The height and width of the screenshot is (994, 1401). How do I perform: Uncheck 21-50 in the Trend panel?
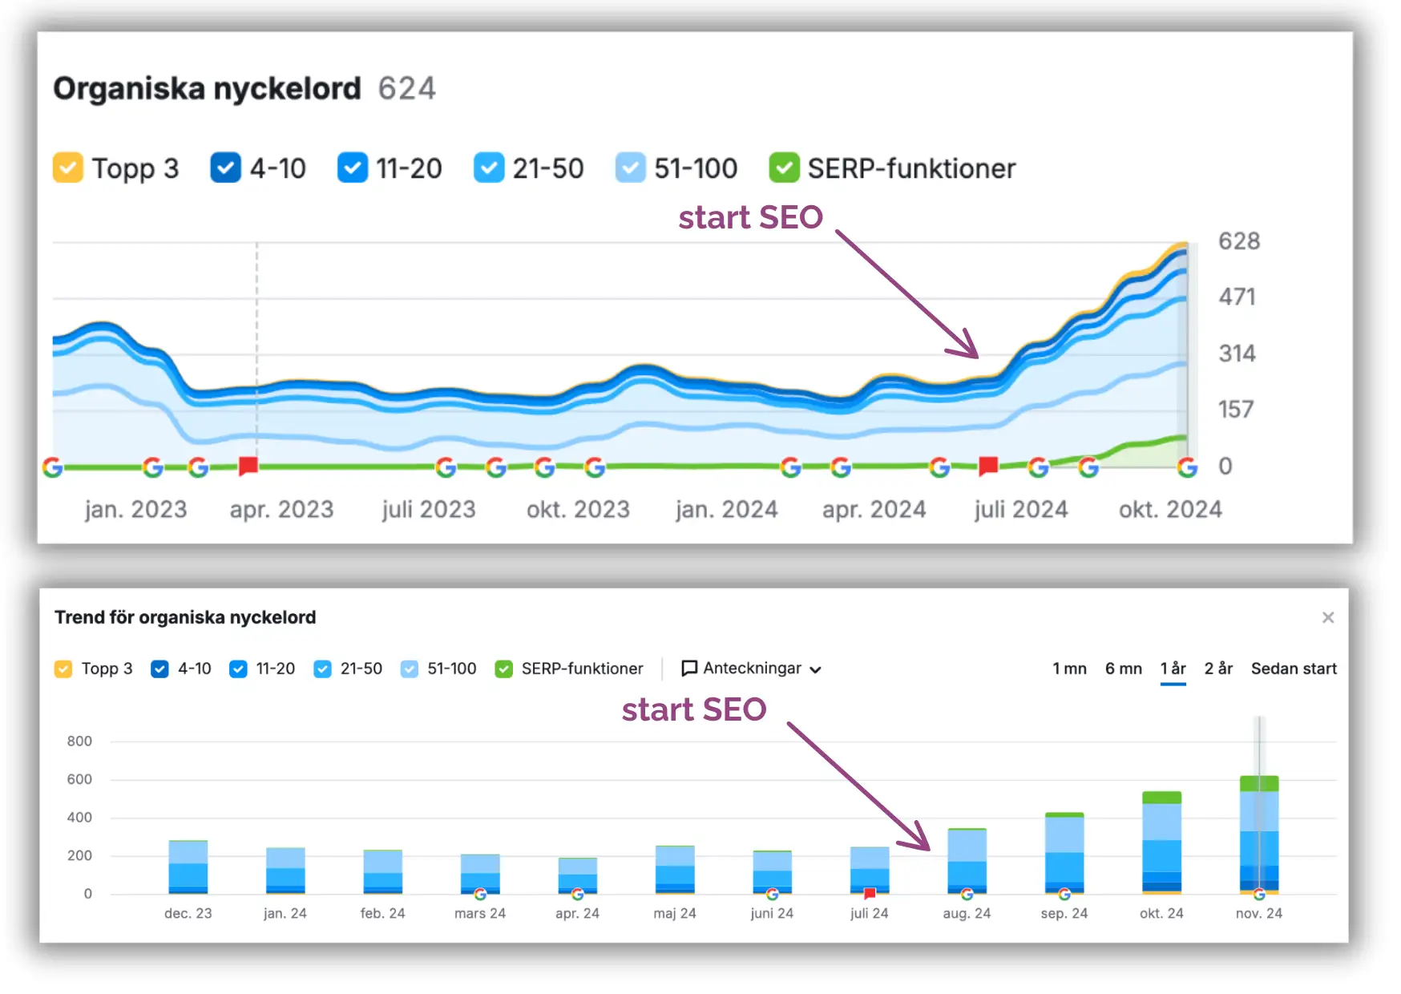pos(322,669)
